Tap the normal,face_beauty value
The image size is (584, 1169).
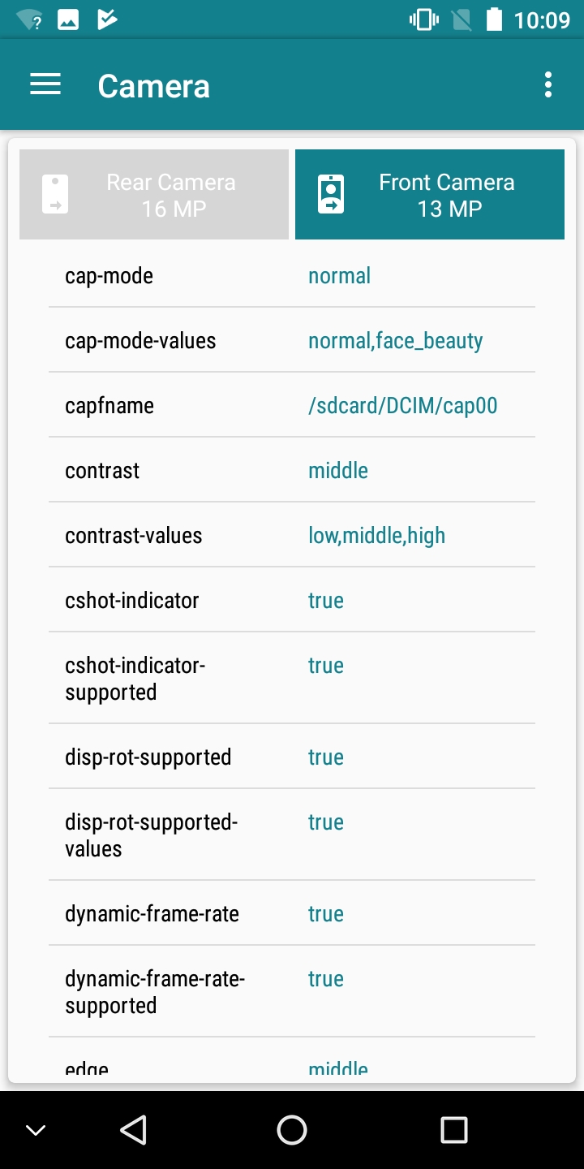395,341
